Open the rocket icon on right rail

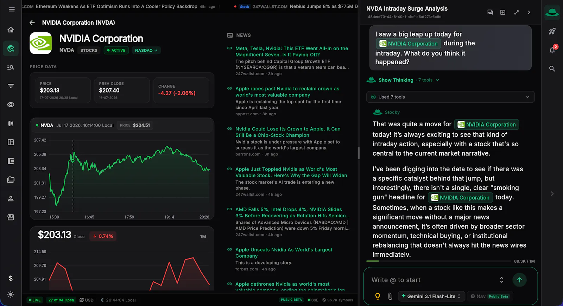552,31
